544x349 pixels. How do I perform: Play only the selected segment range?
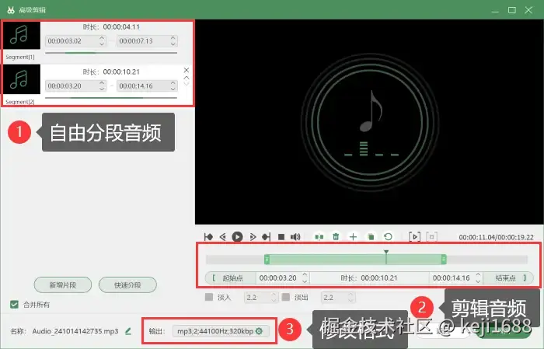click(414, 237)
